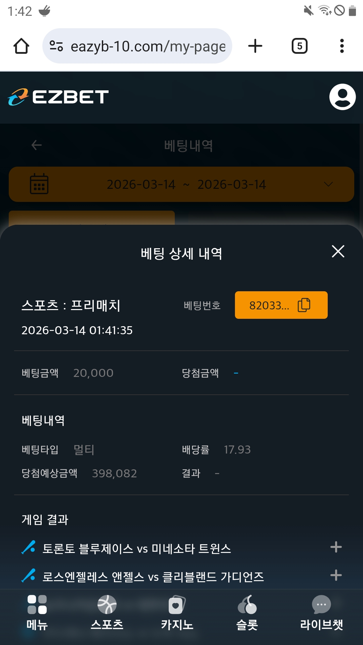The width and height of the screenshot is (363, 645).
Task: Open the user profile avatar icon
Action: (x=342, y=97)
